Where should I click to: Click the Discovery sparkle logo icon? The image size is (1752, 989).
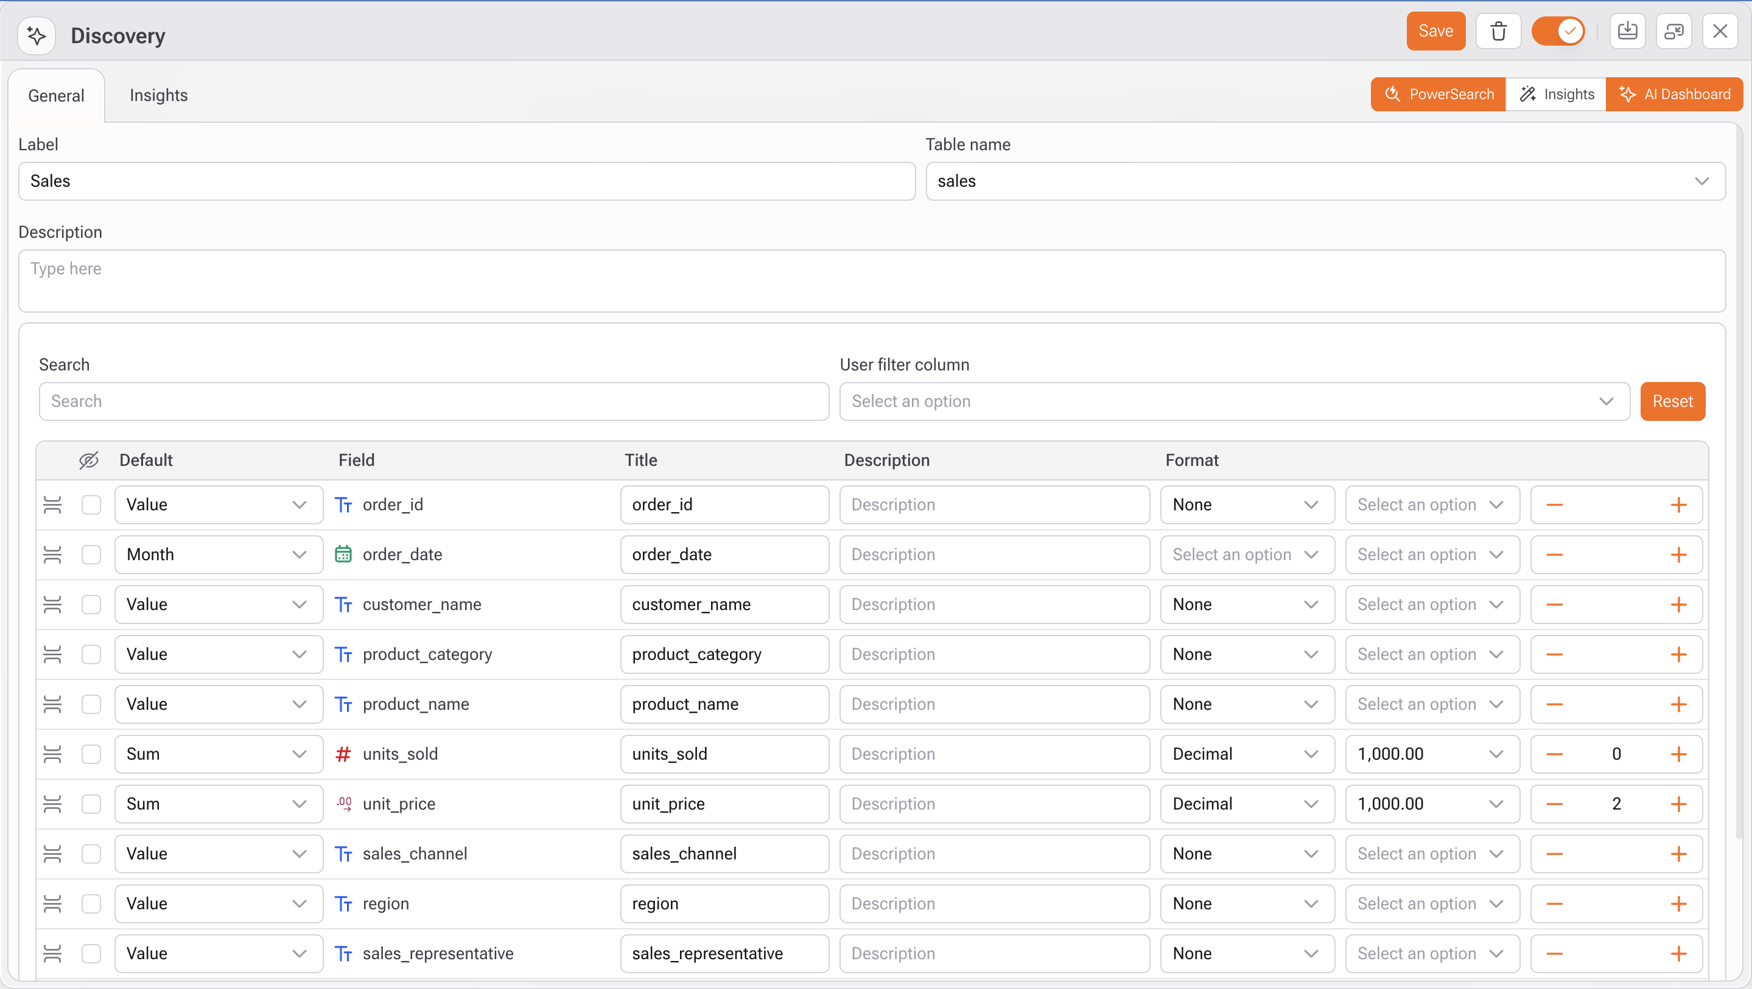(x=37, y=35)
